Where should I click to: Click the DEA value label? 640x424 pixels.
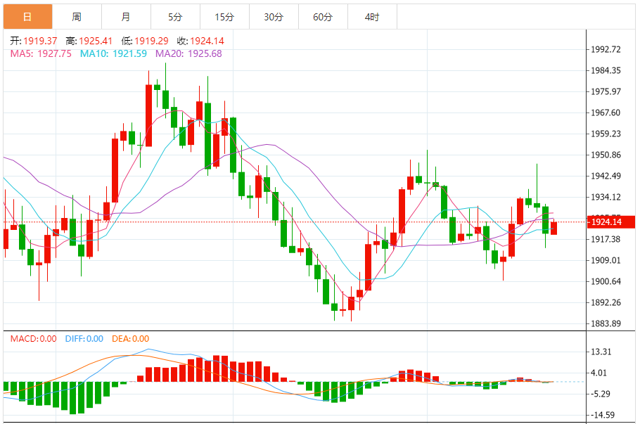(131, 339)
